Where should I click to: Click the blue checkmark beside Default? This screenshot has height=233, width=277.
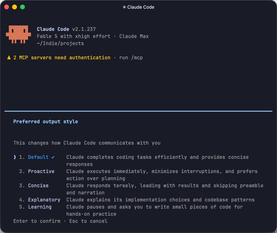tap(53, 157)
